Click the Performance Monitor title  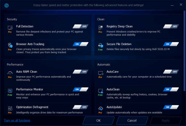pos(30,89)
